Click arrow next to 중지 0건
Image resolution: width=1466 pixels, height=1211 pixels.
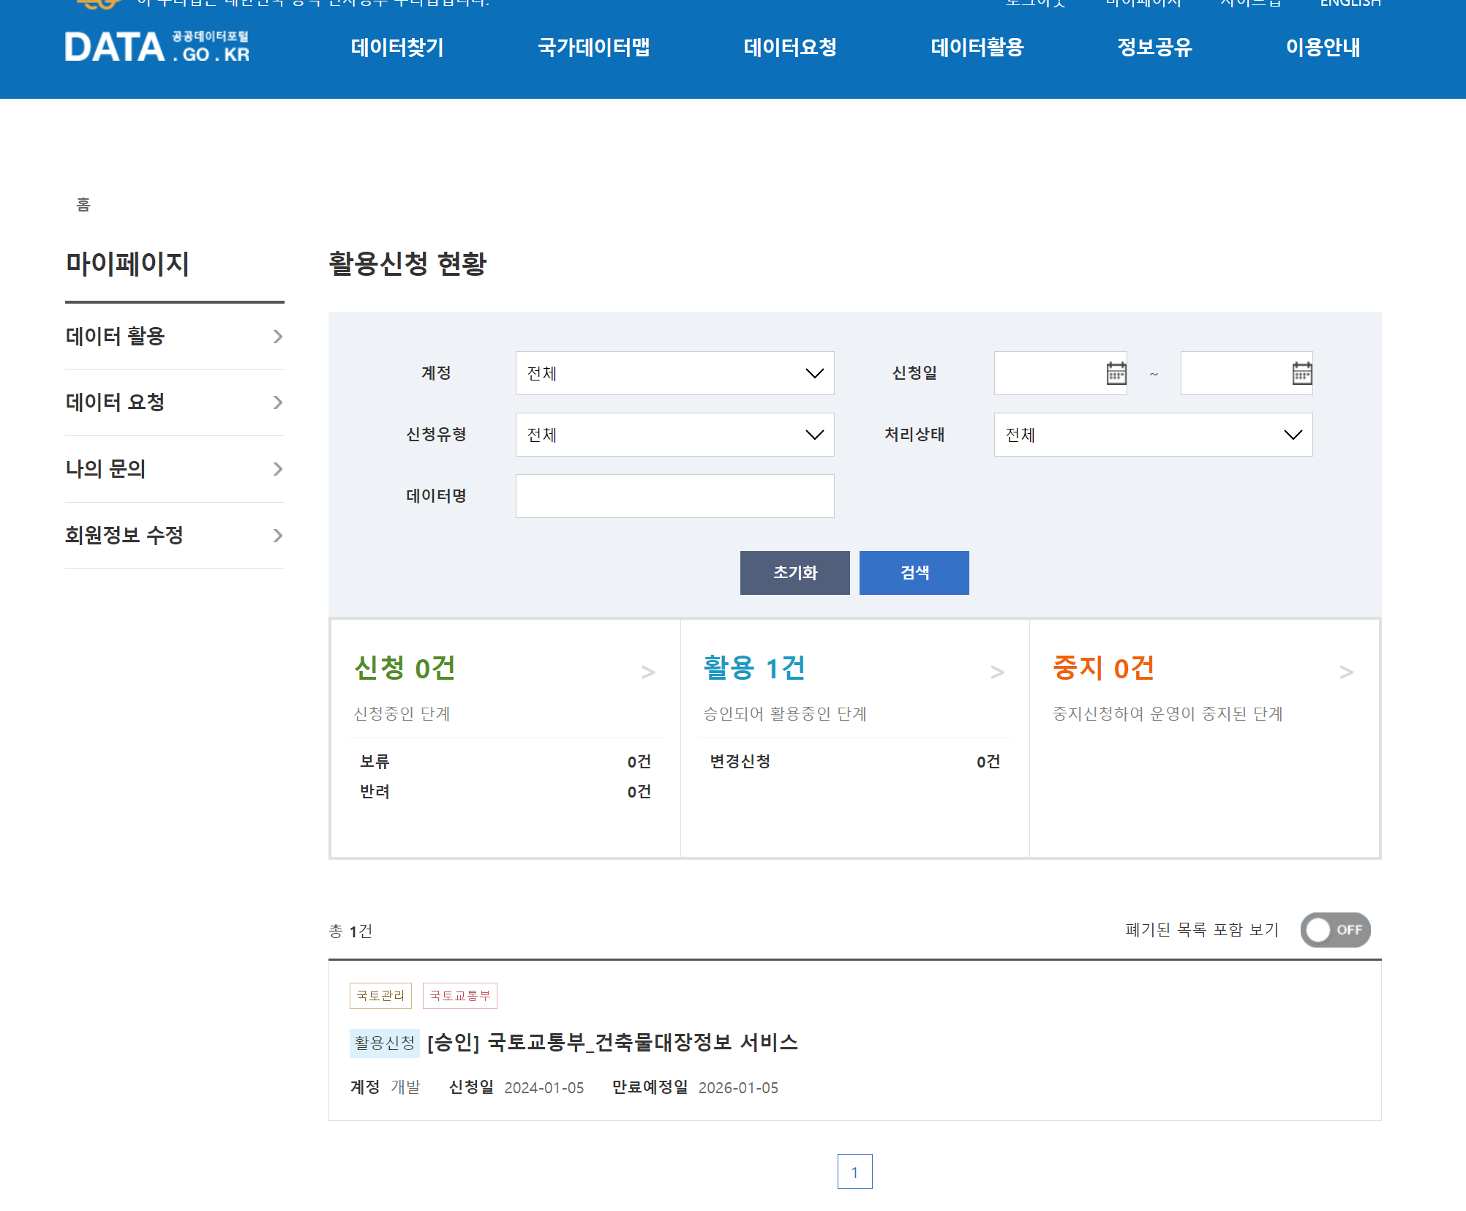pos(1346,672)
